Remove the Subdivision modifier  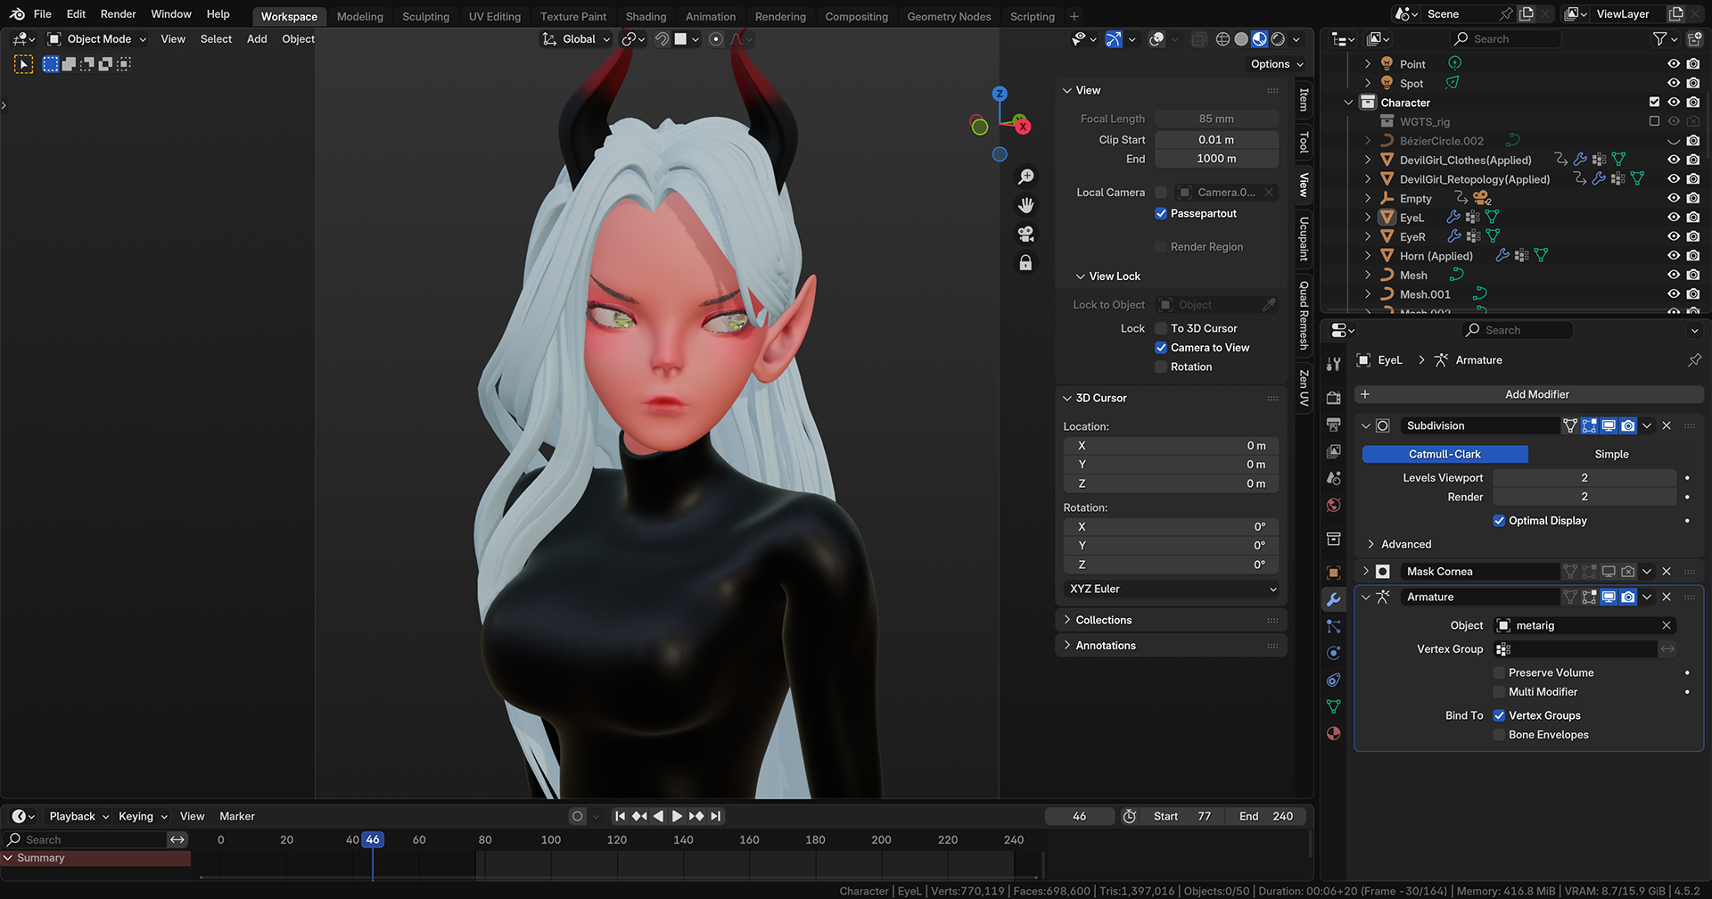pyautogui.click(x=1667, y=426)
